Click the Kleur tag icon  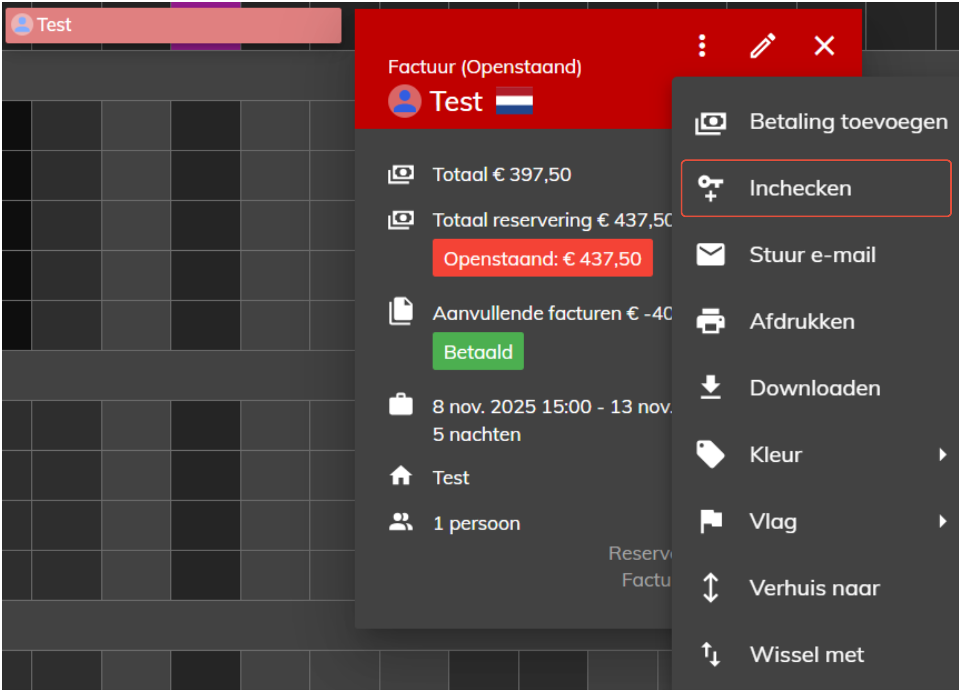point(710,455)
